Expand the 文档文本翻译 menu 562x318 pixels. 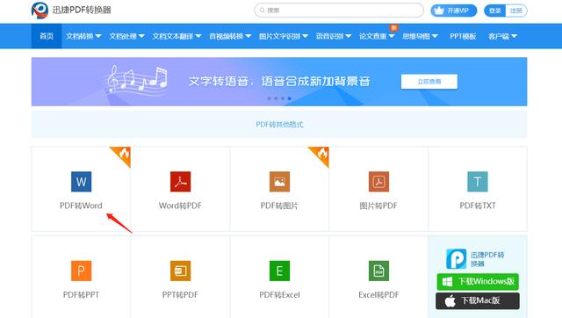[x=177, y=36]
